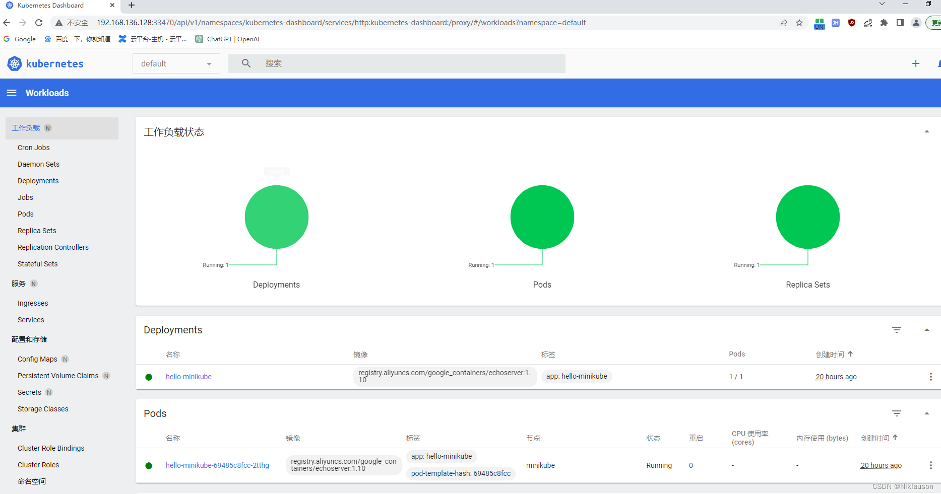Open Pods in sidebar
Screen dimensions: 941x494
point(26,214)
